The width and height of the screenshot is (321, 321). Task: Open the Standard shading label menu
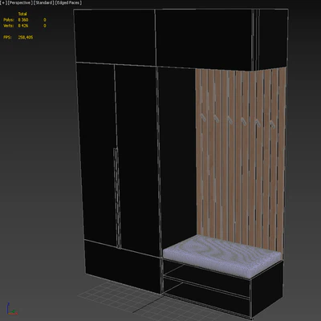(43, 2)
